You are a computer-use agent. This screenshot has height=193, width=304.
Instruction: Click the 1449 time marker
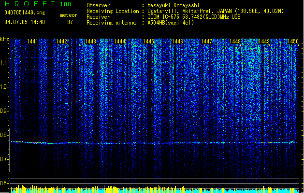tap(264, 41)
